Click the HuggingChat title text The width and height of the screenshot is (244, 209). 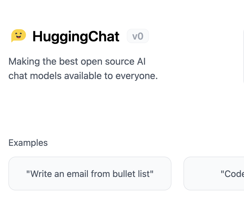tap(76, 37)
